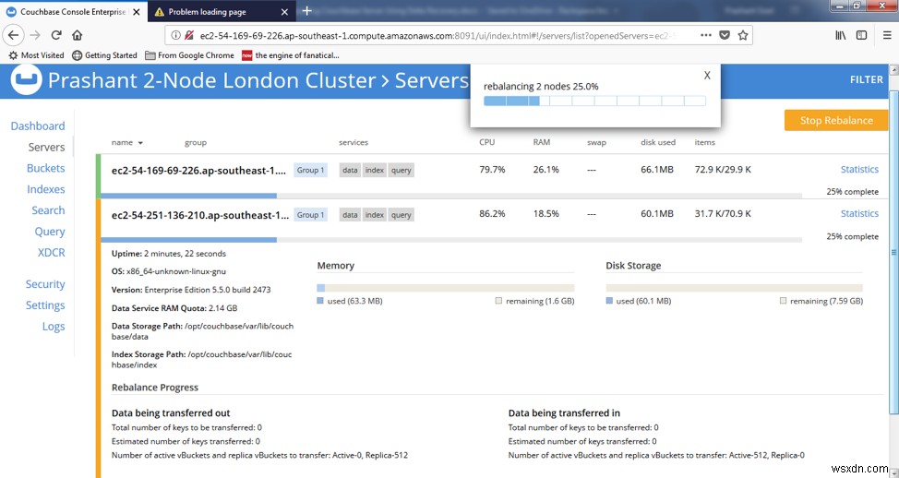
Task: Open Statistics for ec2-54-169-69-226 server
Action: tap(859, 169)
